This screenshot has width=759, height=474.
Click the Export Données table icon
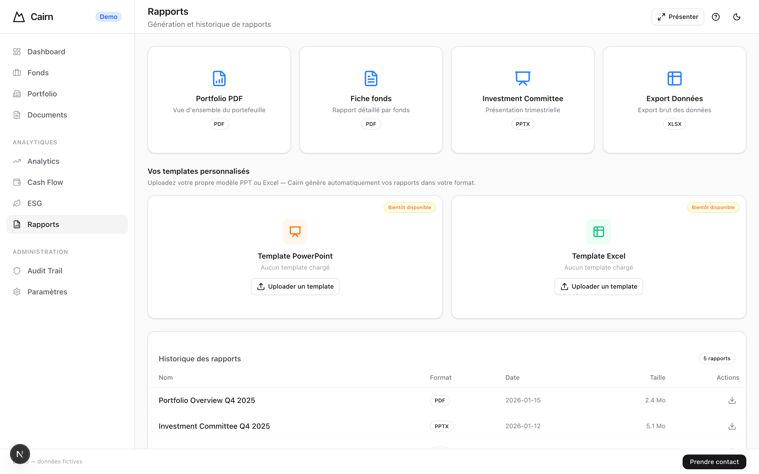(674, 78)
